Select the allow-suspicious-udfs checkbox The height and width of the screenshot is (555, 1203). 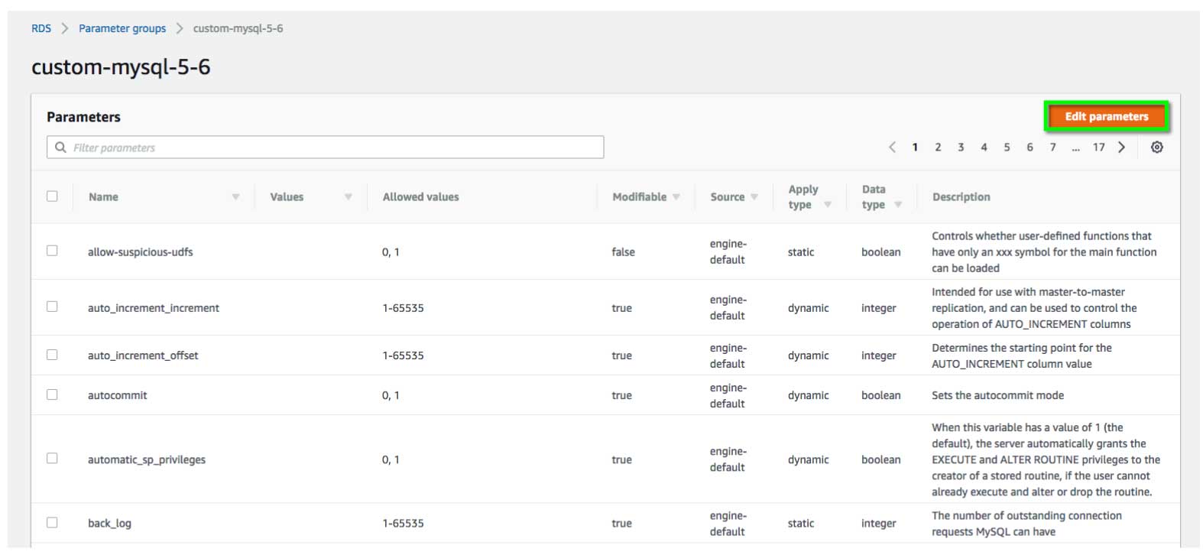coord(52,251)
